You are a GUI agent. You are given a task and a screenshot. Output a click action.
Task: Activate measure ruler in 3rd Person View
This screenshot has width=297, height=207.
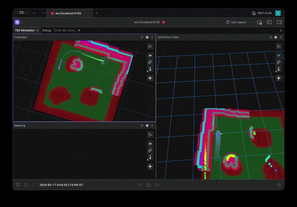tap(279, 62)
